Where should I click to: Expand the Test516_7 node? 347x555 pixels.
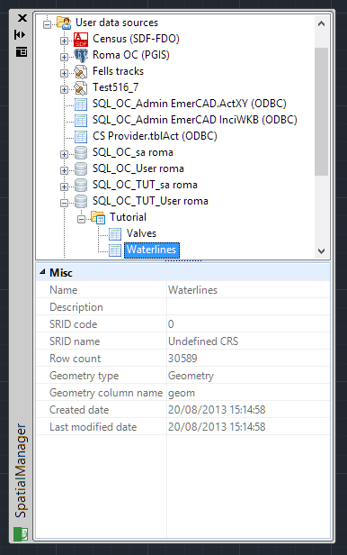tap(64, 89)
